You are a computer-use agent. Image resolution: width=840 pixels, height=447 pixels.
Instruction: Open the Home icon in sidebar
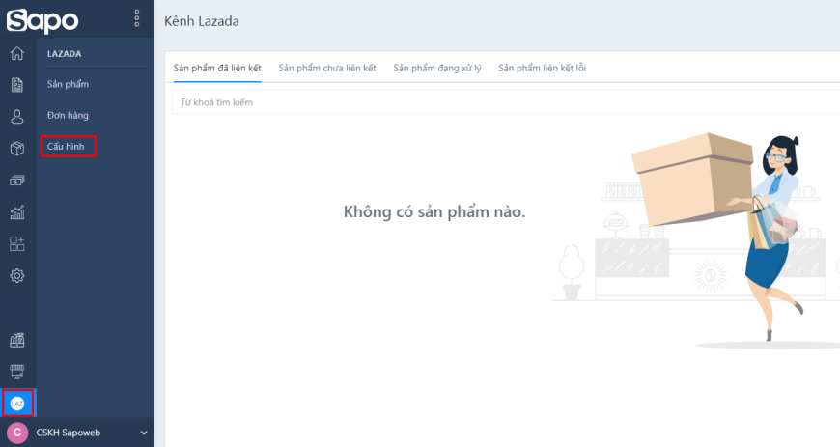tap(17, 53)
